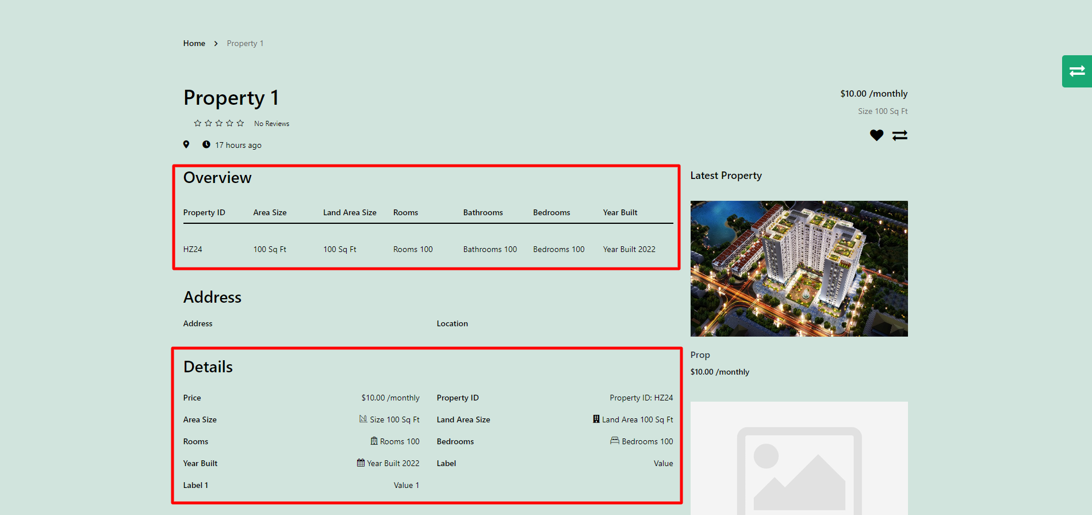1092x515 pixels.
Task: Click the Latest Property sidebar heading
Action: pyautogui.click(x=726, y=176)
